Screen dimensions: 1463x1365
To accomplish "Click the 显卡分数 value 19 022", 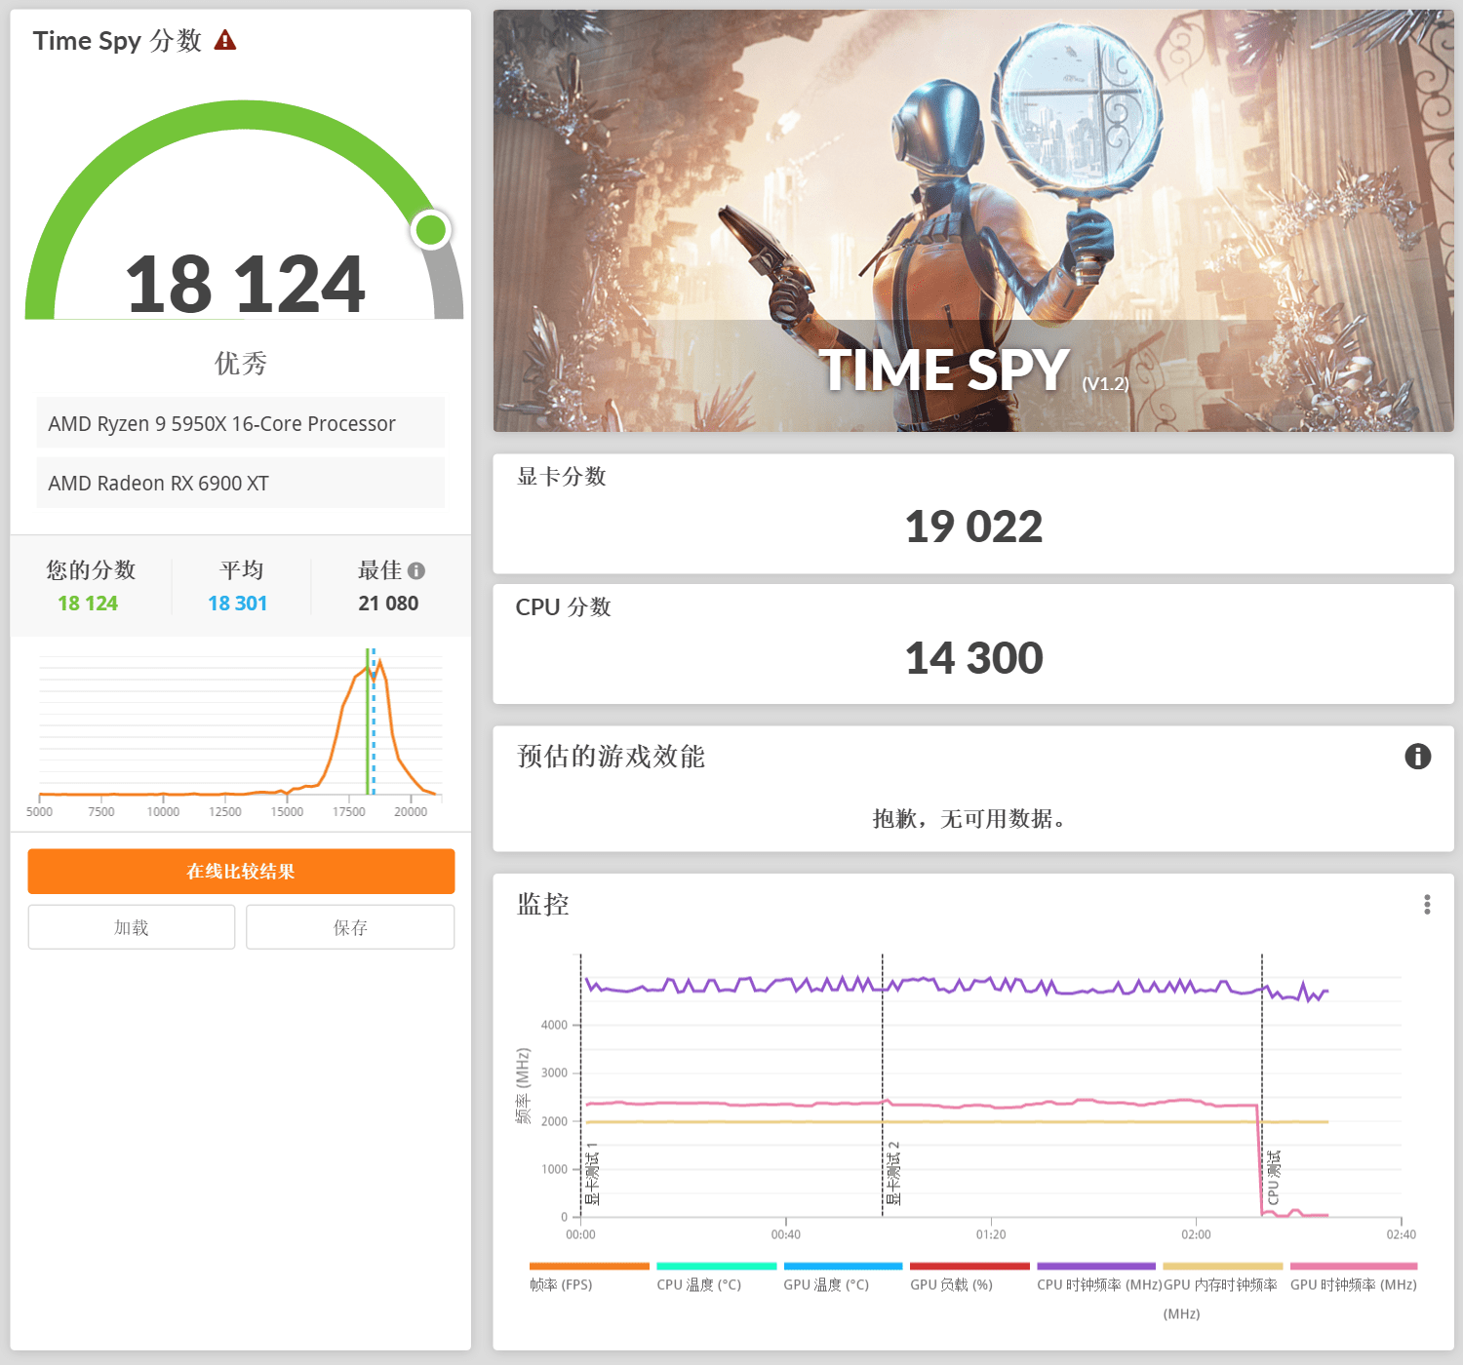I will pyautogui.click(x=973, y=526).
